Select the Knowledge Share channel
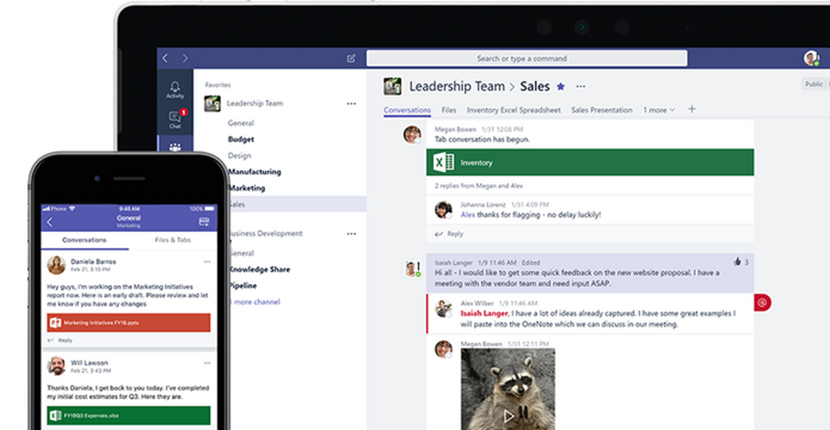The height and width of the screenshot is (430, 830). point(260,270)
